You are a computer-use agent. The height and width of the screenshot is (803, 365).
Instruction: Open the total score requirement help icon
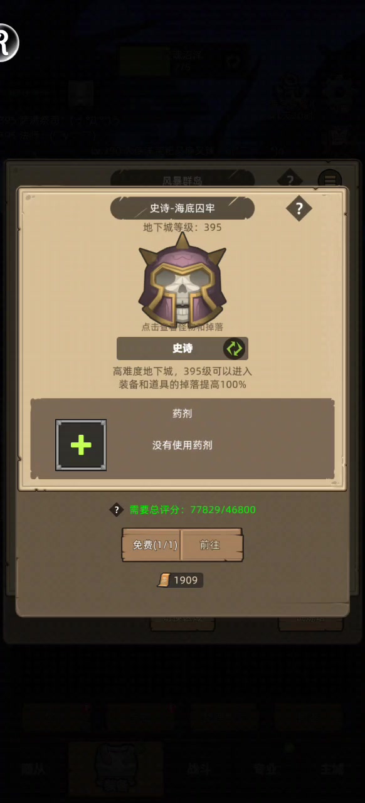[x=117, y=509]
